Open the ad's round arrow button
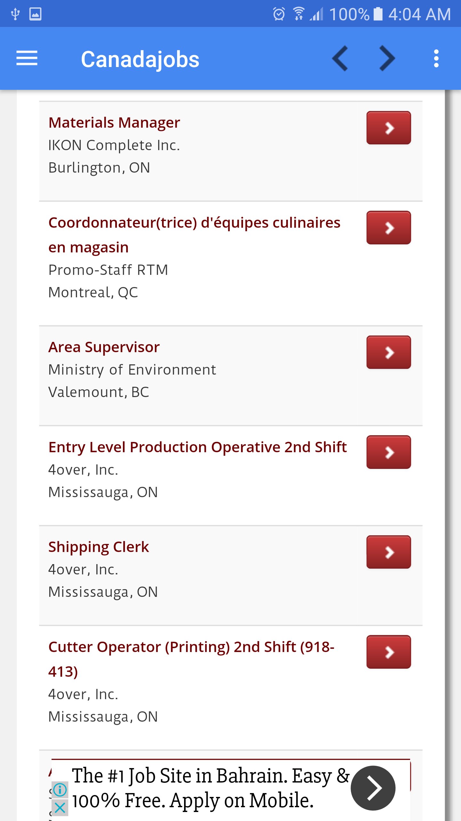The height and width of the screenshot is (821, 461). coord(373,788)
